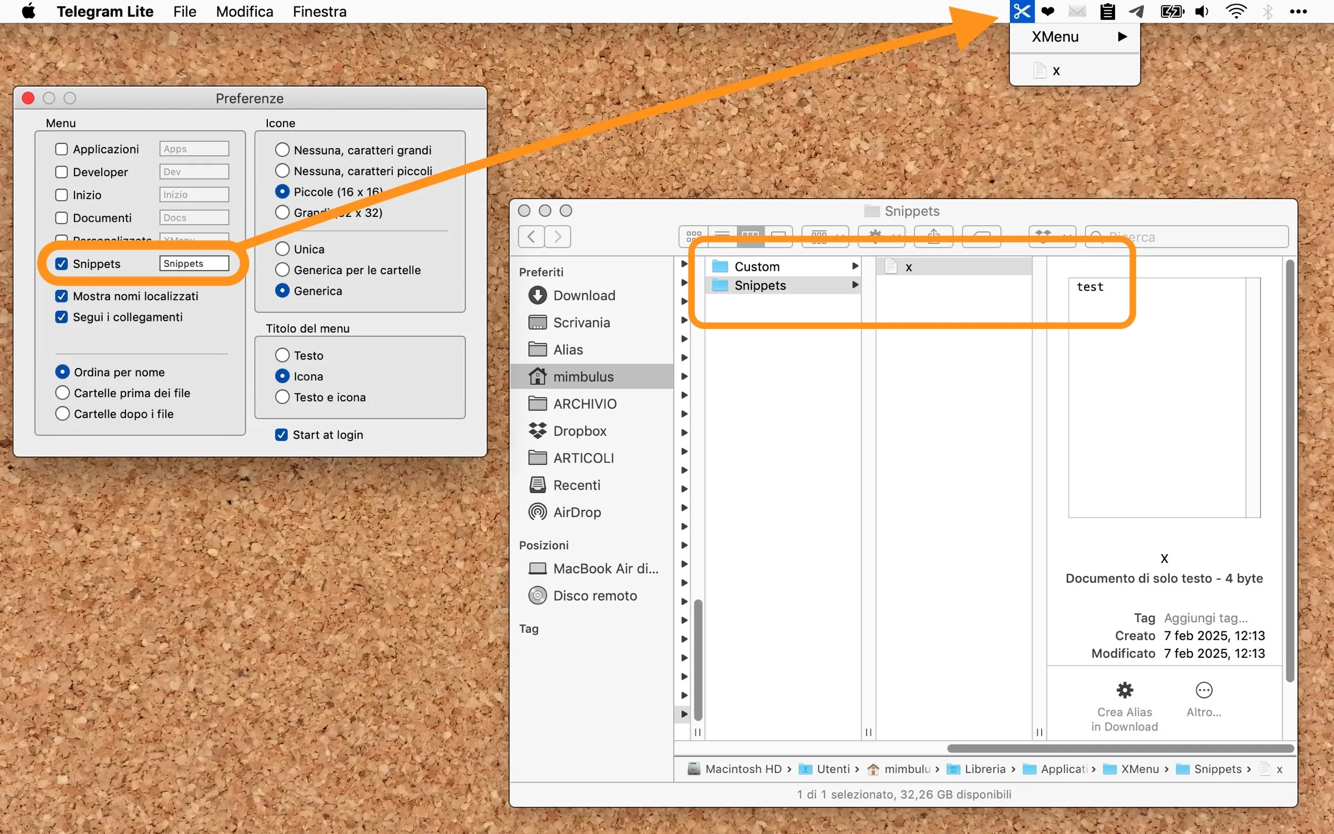Open AirDrop from Finder sidebar
The image size is (1334, 834).
coord(576,512)
